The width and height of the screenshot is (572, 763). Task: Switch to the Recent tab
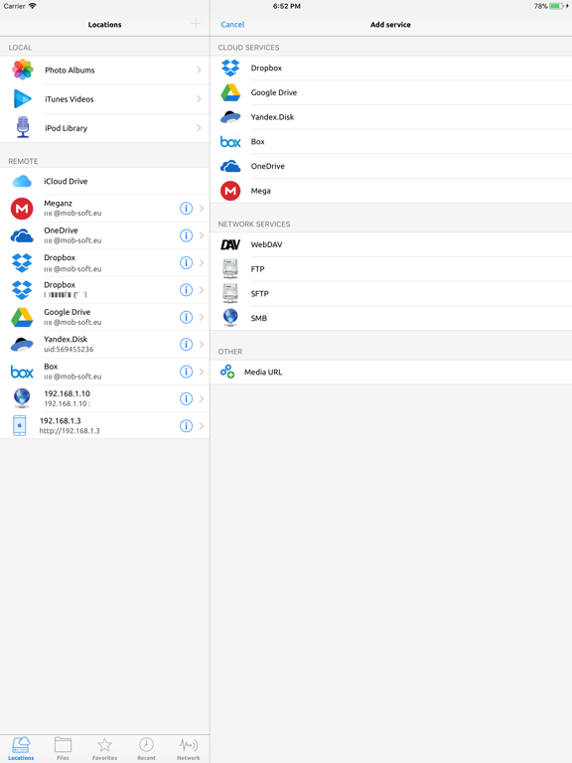click(x=146, y=748)
